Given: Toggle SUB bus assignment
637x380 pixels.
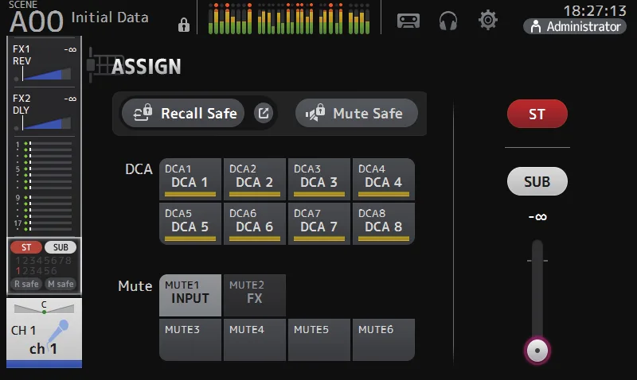Looking at the screenshot, I should pos(537,181).
